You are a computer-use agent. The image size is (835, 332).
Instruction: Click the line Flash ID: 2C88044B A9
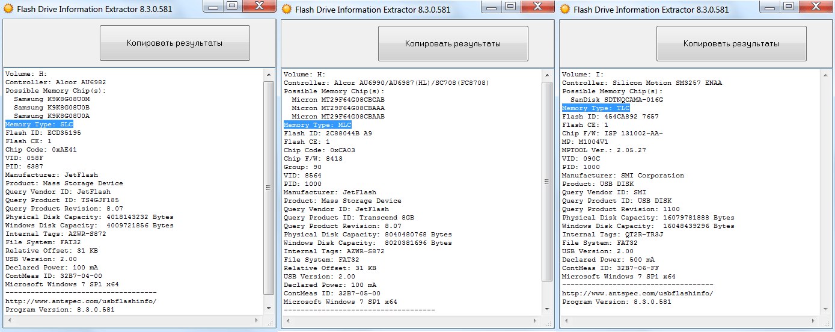[x=328, y=132]
